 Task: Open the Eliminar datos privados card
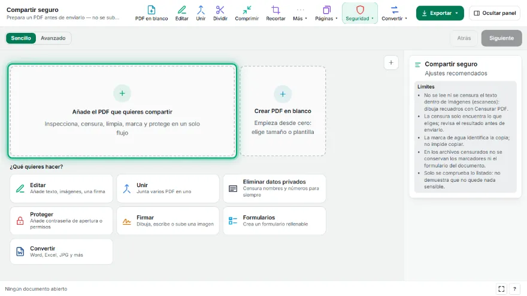[x=274, y=188]
